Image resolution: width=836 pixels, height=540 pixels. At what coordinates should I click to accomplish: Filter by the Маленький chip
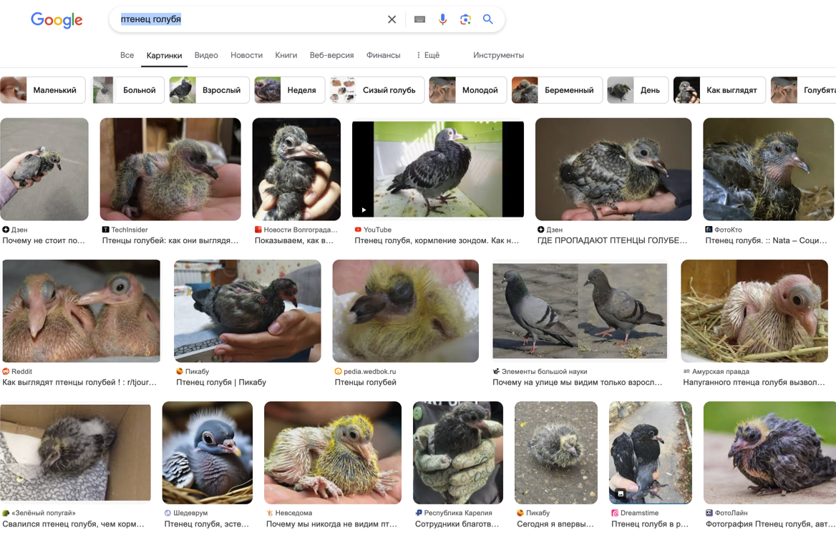(x=43, y=90)
